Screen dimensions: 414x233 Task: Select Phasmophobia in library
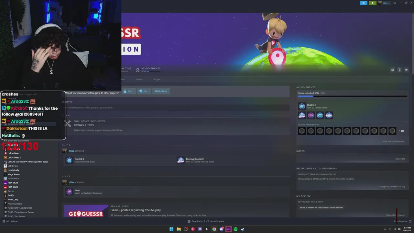tap(15, 204)
